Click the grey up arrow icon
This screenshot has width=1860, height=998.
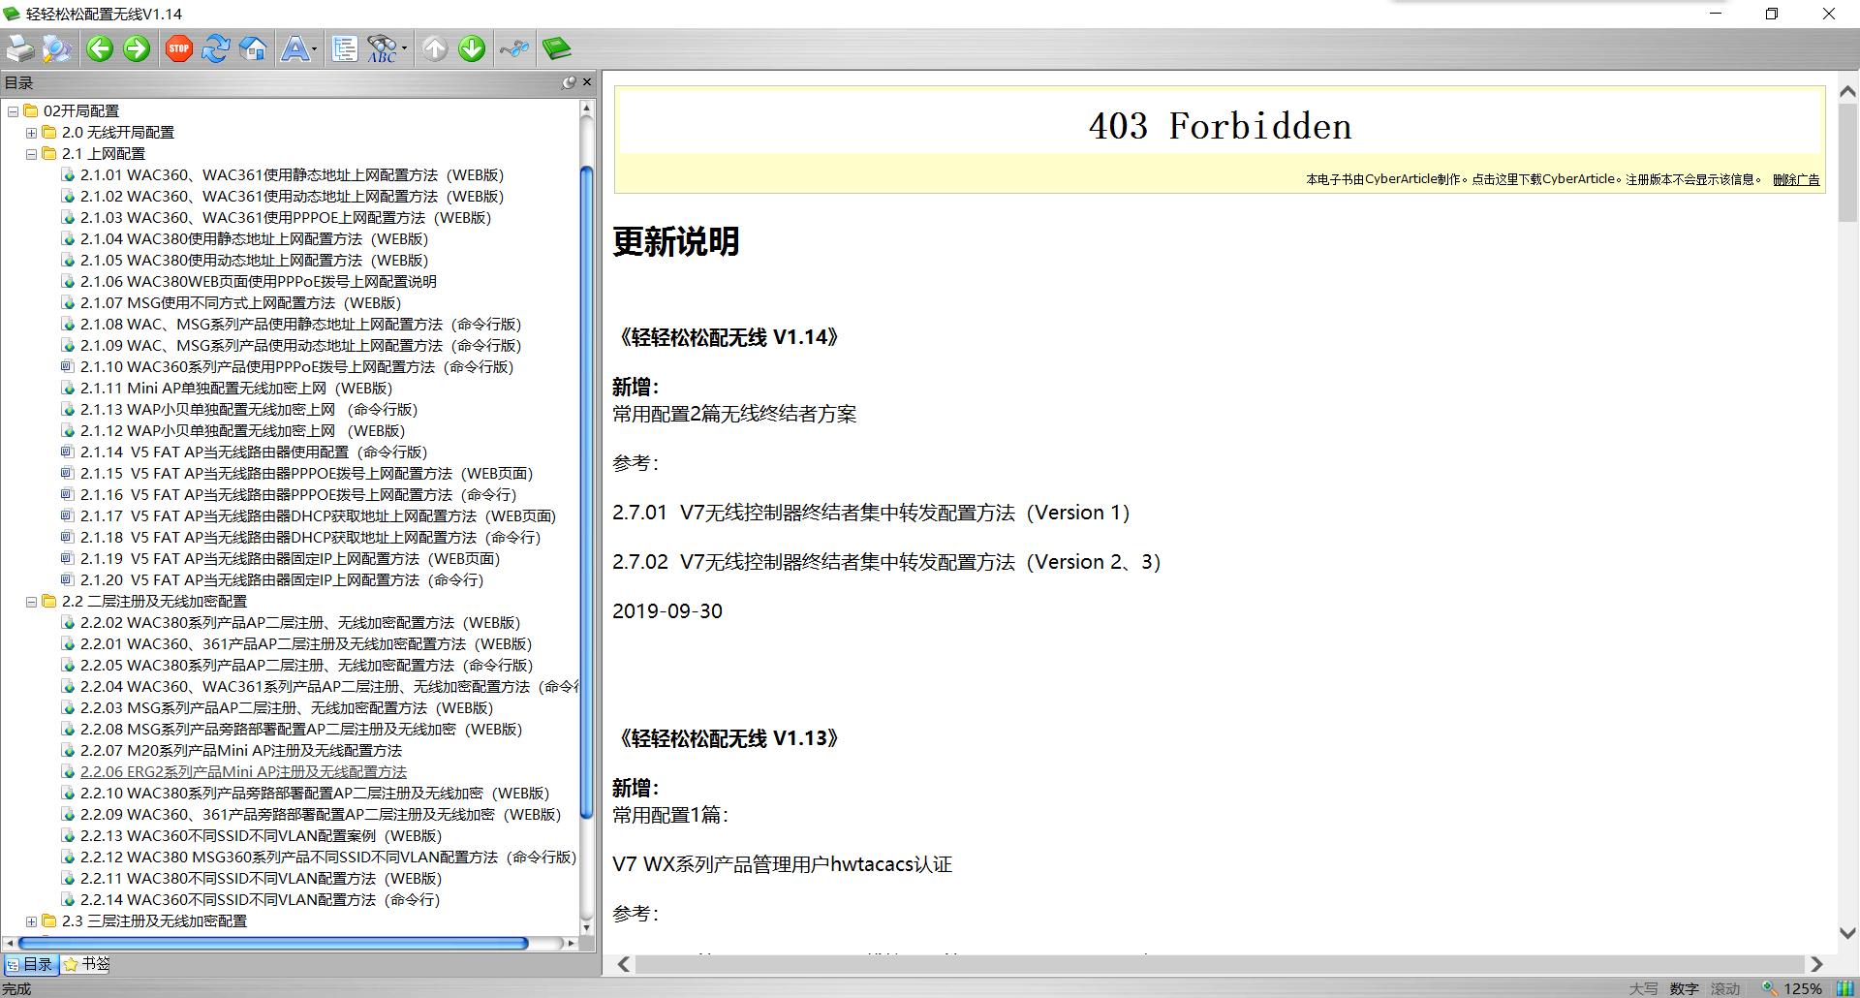(435, 48)
